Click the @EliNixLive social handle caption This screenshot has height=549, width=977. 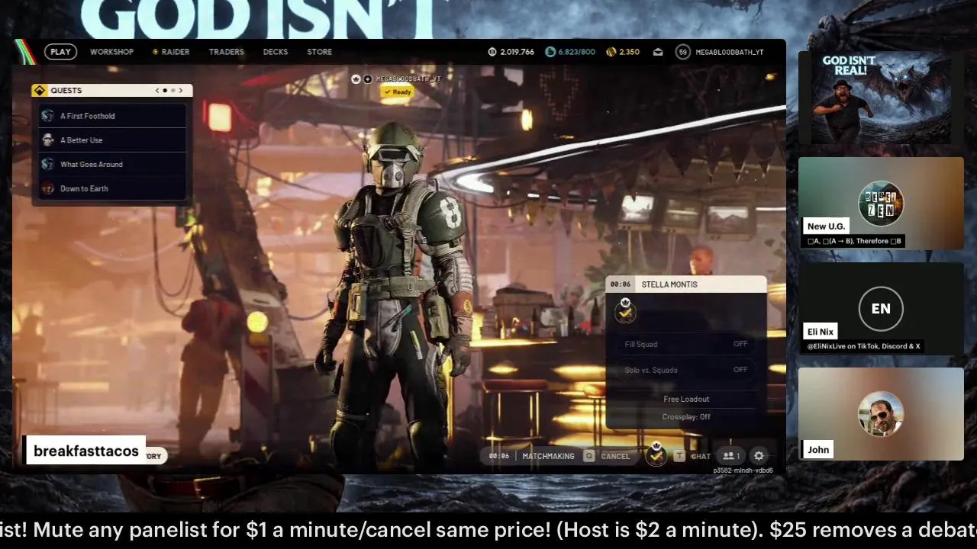tap(863, 346)
